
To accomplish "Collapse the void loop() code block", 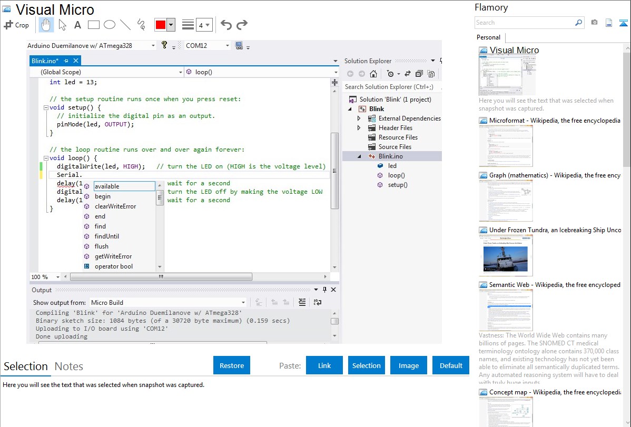I will click(x=46, y=158).
